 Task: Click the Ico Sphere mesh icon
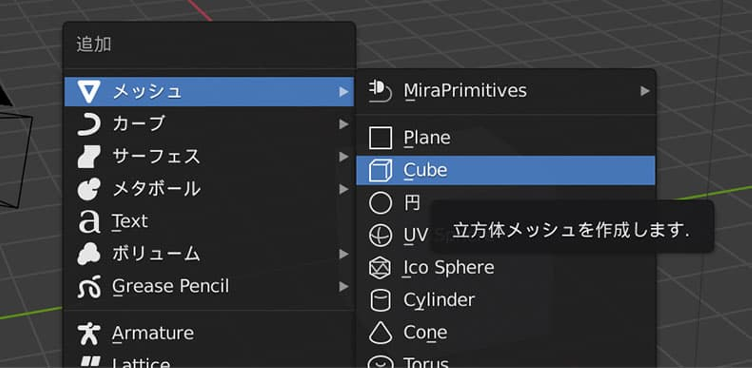[x=380, y=268]
